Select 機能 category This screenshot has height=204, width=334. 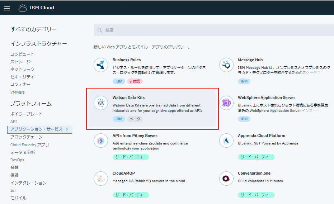pyautogui.click(x=14, y=175)
